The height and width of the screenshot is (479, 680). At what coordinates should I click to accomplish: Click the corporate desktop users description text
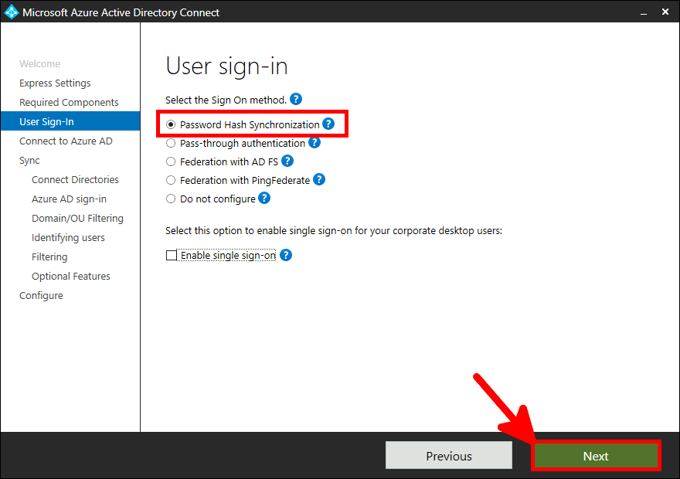pos(334,230)
